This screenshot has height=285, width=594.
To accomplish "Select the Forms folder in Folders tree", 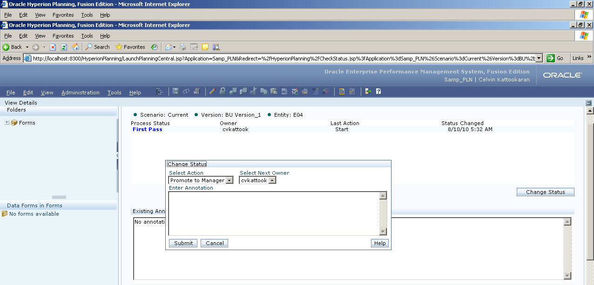I will 27,123.
